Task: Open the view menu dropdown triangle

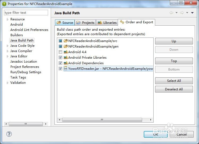Action: (192, 13)
